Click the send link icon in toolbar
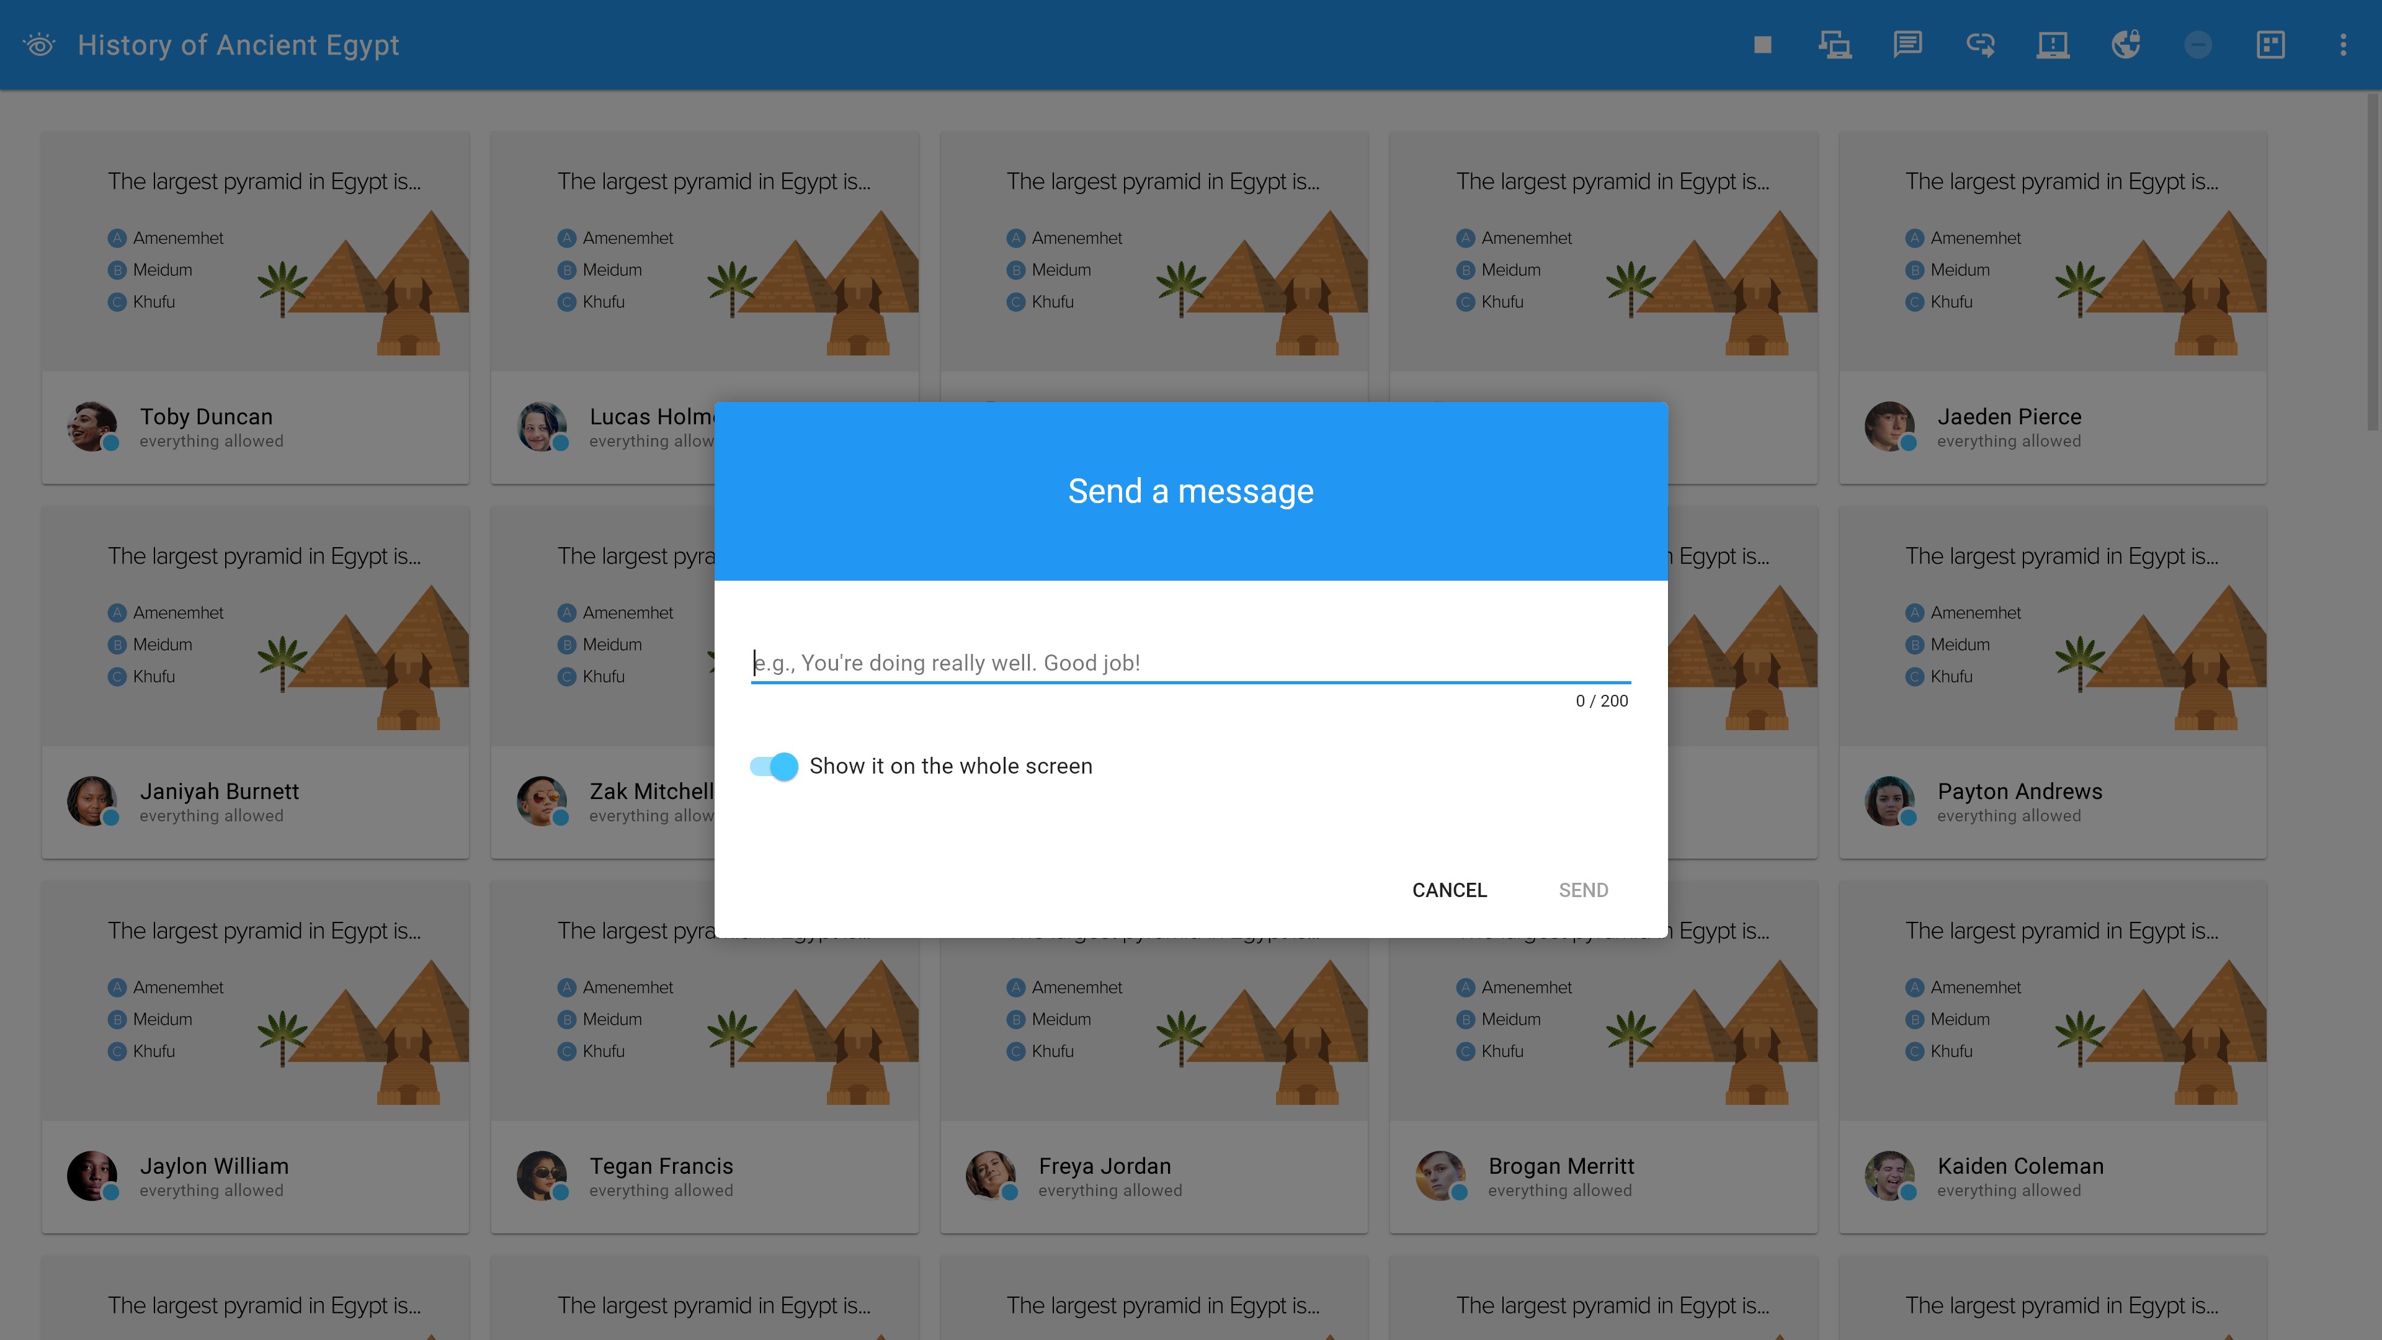The image size is (2382, 1340). (x=1980, y=45)
